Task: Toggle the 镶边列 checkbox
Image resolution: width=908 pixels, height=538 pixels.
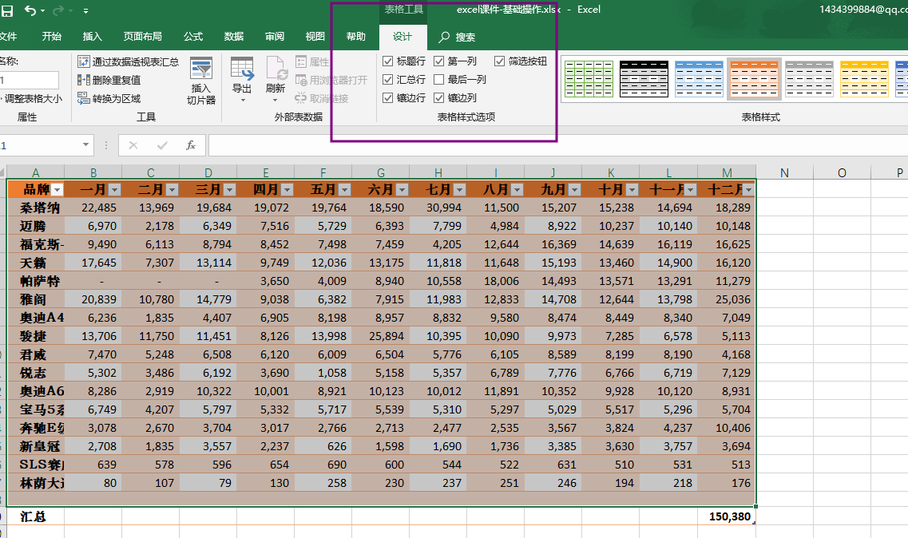Action: click(x=438, y=98)
